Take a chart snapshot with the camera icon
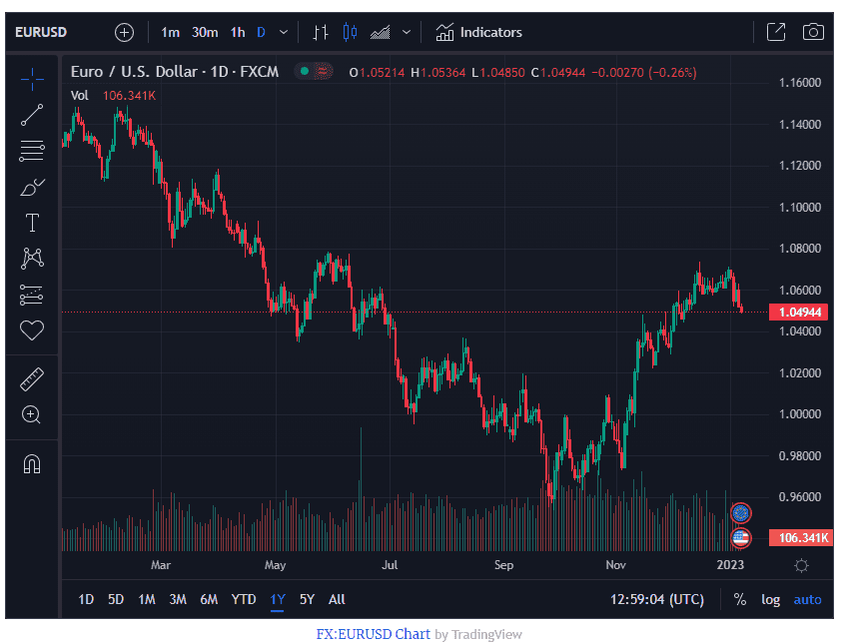Viewport: 846px width, 644px height. (813, 32)
